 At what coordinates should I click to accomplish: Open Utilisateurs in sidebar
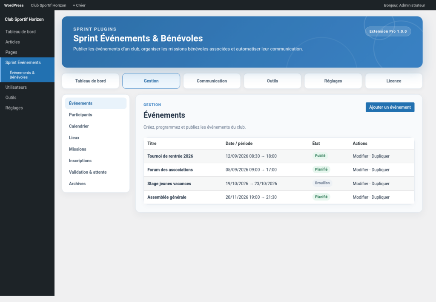click(x=27, y=87)
